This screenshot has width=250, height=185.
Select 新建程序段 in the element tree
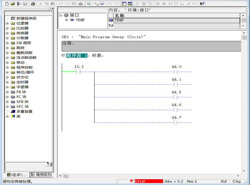[26, 18]
